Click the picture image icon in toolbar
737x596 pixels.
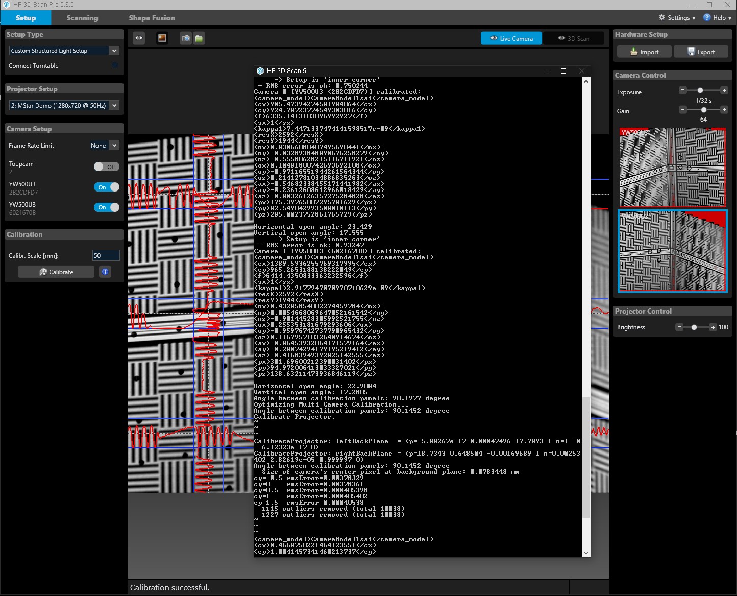point(162,38)
